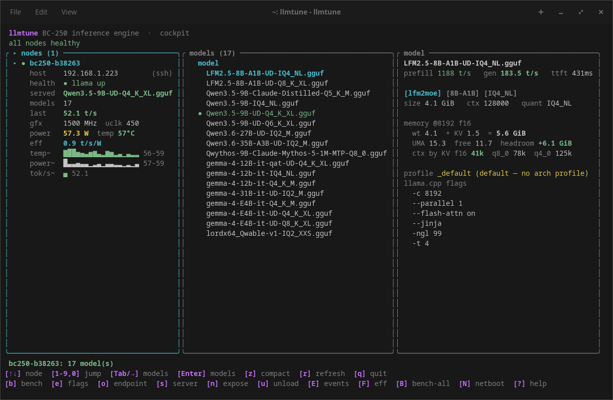This screenshot has height=400, width=613.
Task: Select gemma-4-E4B-it-UD-Q8_K_XL.gguf model
Action: [269, 223]
